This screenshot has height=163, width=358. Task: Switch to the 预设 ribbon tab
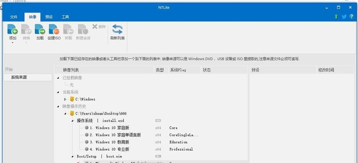coord(49,17)
